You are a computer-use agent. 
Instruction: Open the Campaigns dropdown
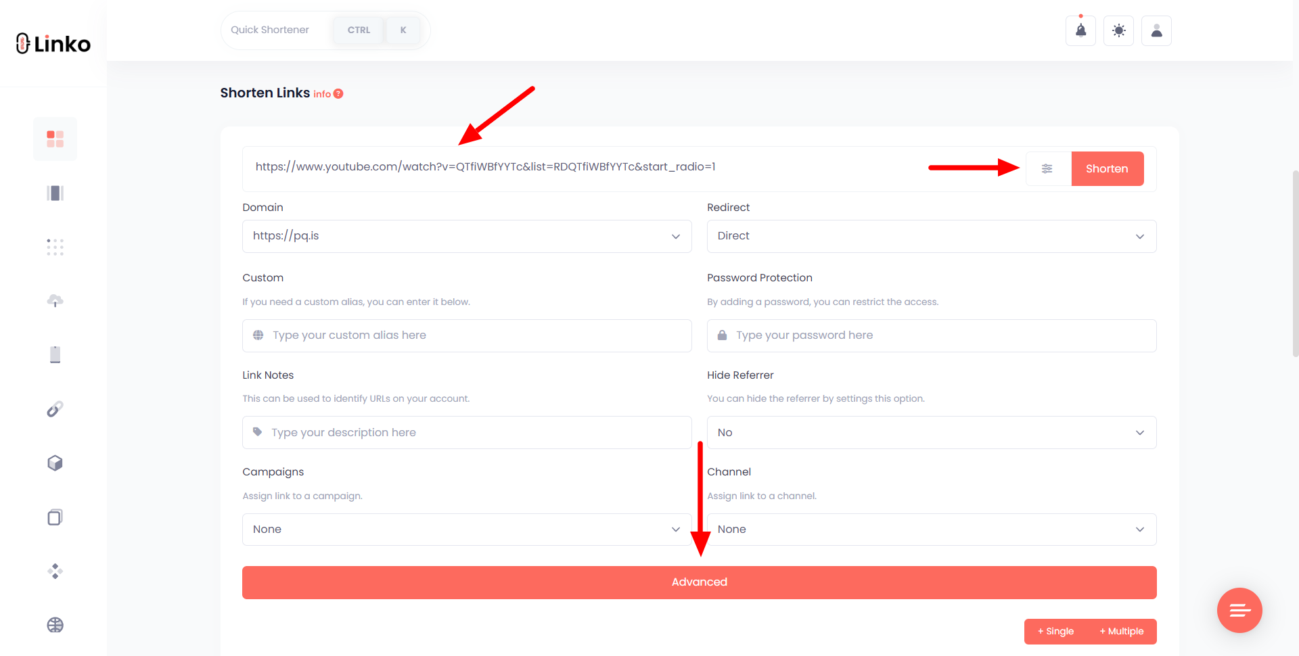pos(467,530)
